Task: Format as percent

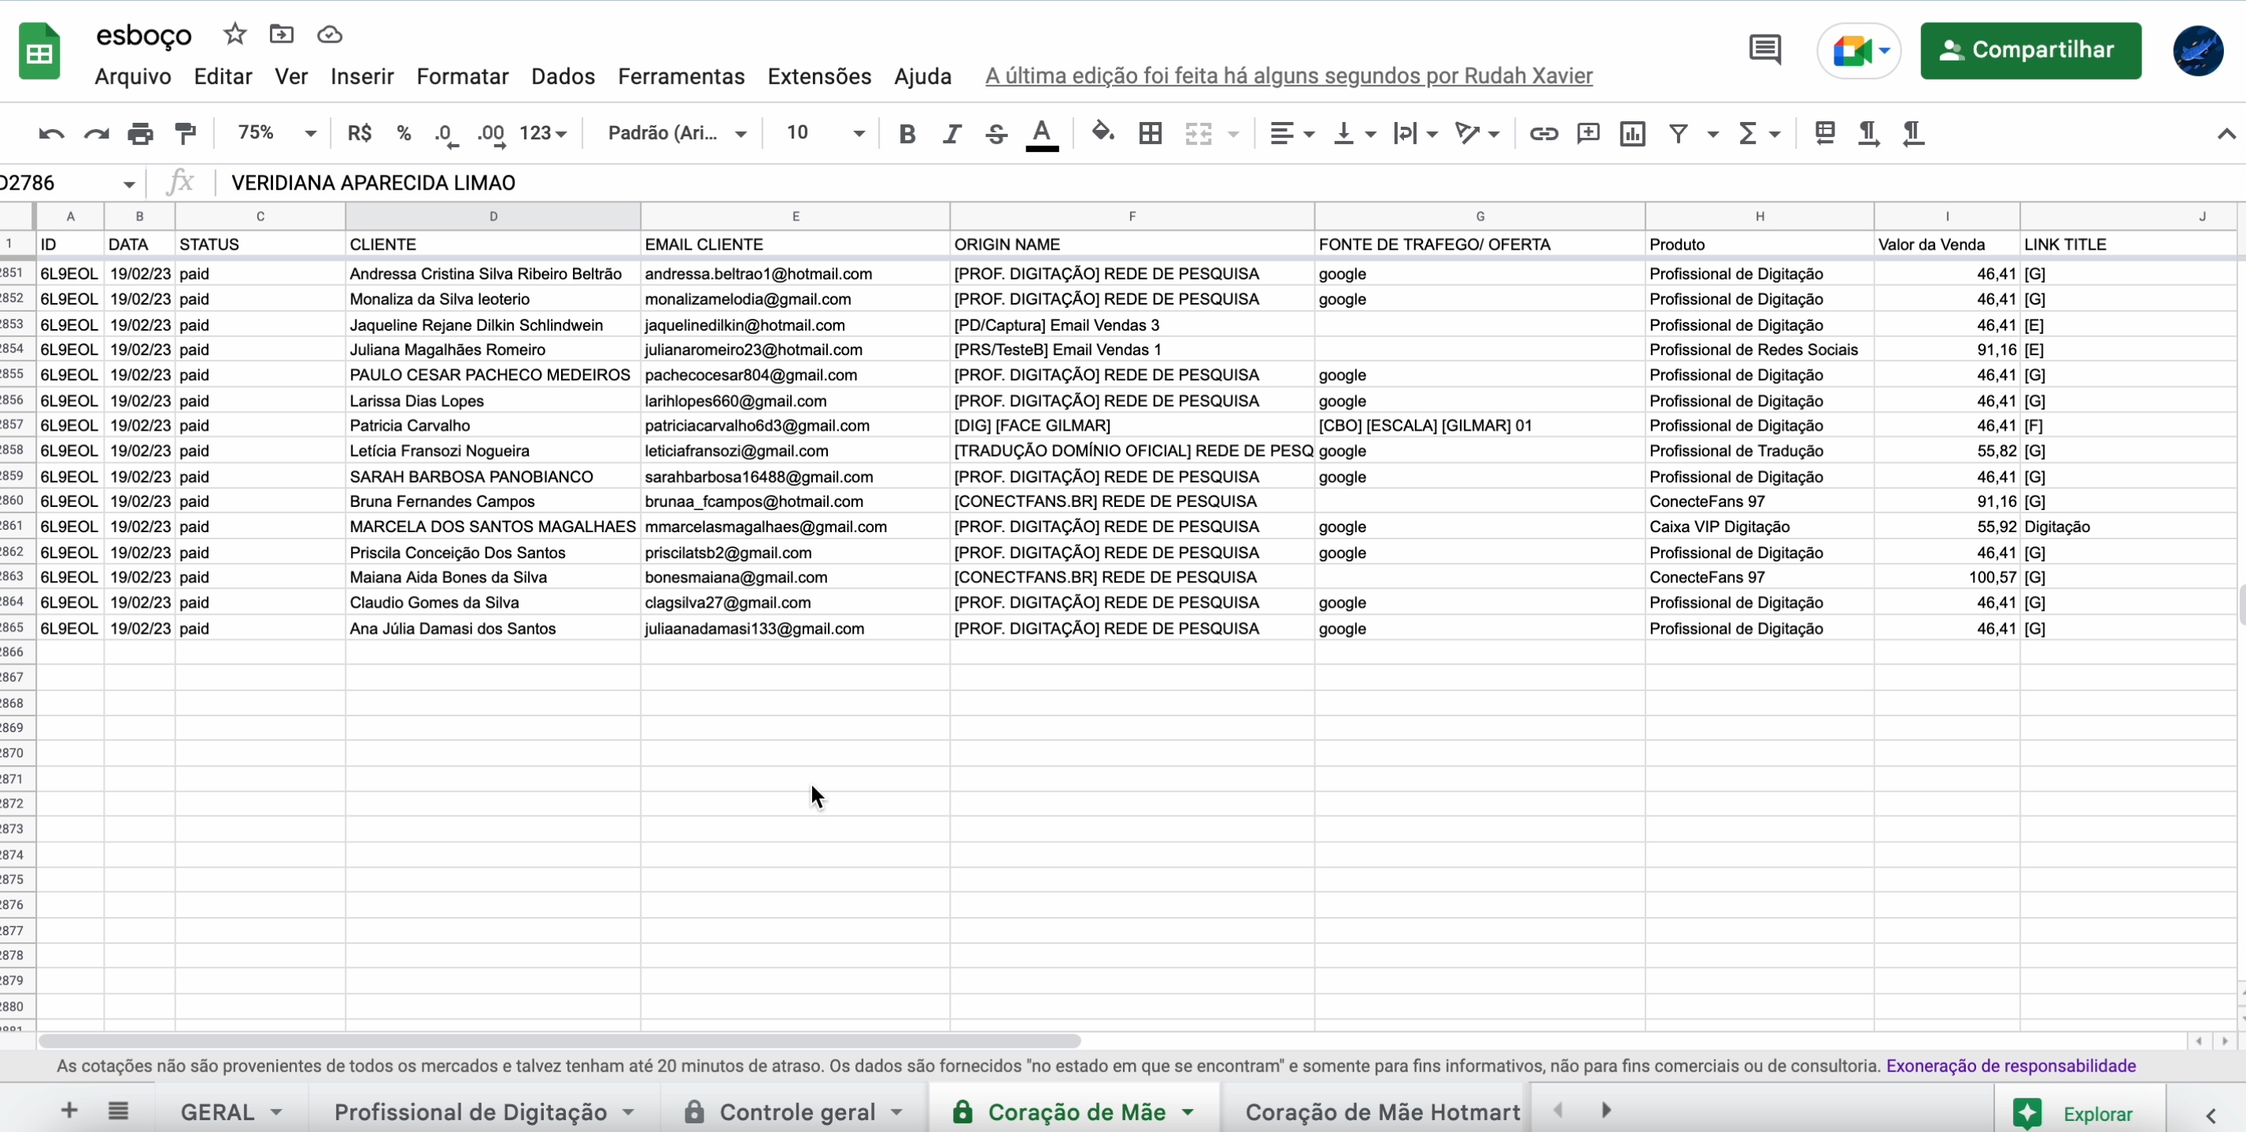Action: [x=403, y=134]
